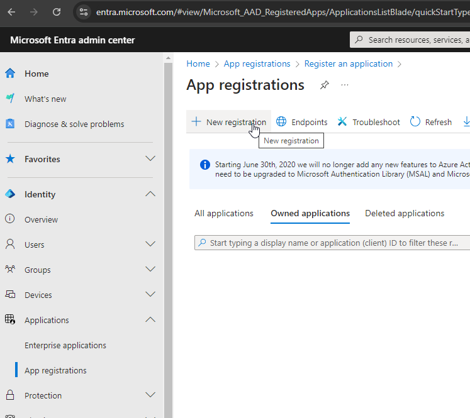Click the Identity diamond icon
Image resolution: width=470 pixels, height=418 pixels.
10,194
